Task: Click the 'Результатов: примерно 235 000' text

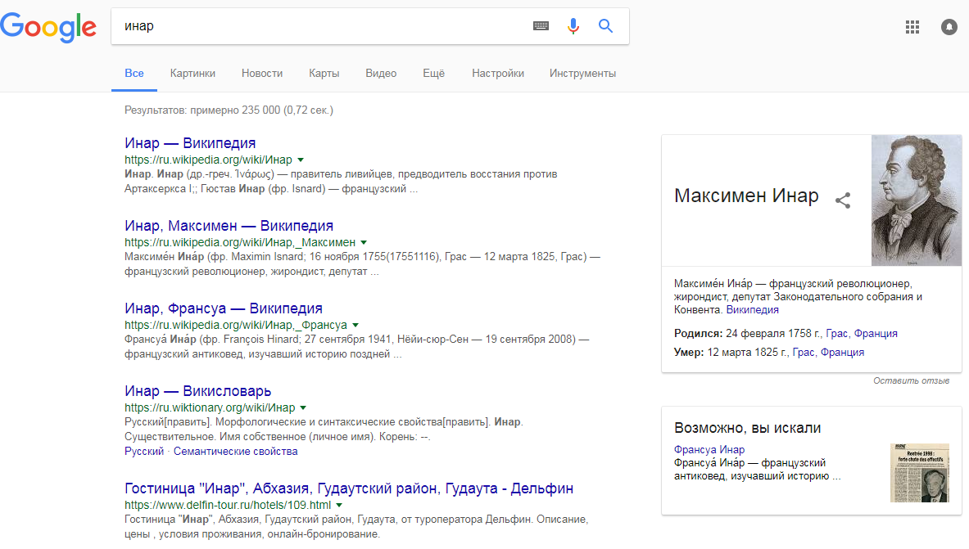Action: [229, 110]
